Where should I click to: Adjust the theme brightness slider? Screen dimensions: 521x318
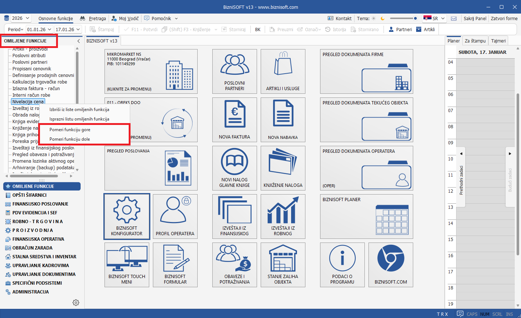click(x=403, y=18)
